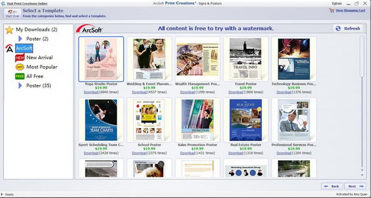This screenshot has height=198, width=371.
Task: Click the Travel Poster title text
Action: coord(246,84)
